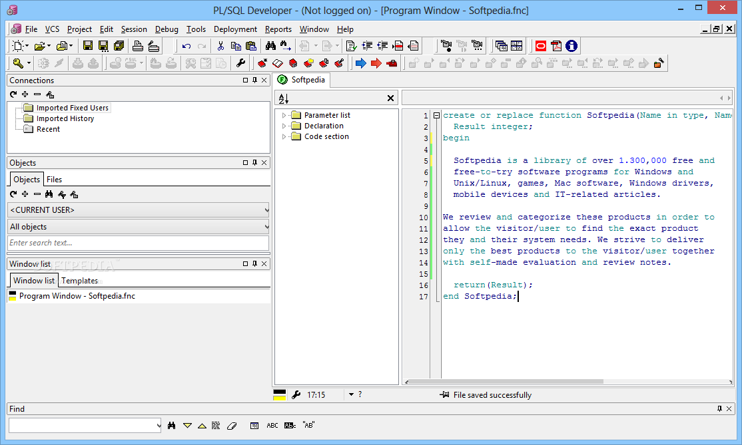
Task: Open the PDF report icon in the toolbar
Action: pos(555,45)
